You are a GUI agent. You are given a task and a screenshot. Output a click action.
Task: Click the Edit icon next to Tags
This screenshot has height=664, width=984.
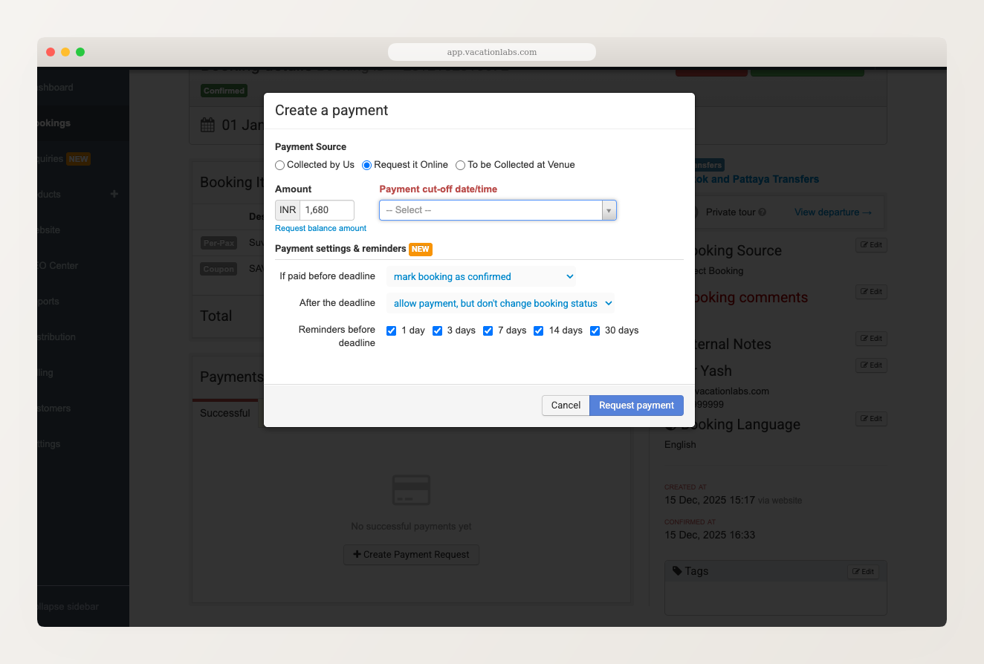tap(863, 570)
